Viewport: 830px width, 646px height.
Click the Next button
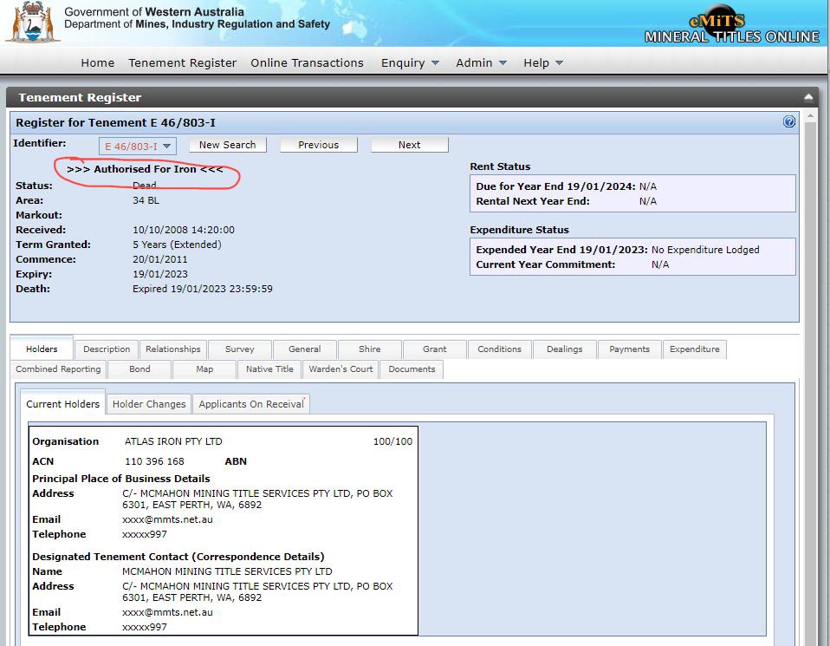(x=409, y=145)
